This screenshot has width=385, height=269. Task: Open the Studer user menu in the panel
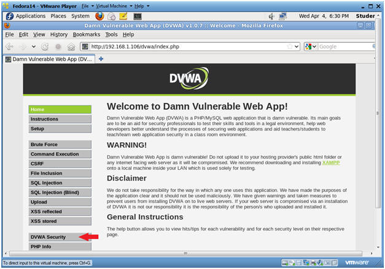coord(365,16)
